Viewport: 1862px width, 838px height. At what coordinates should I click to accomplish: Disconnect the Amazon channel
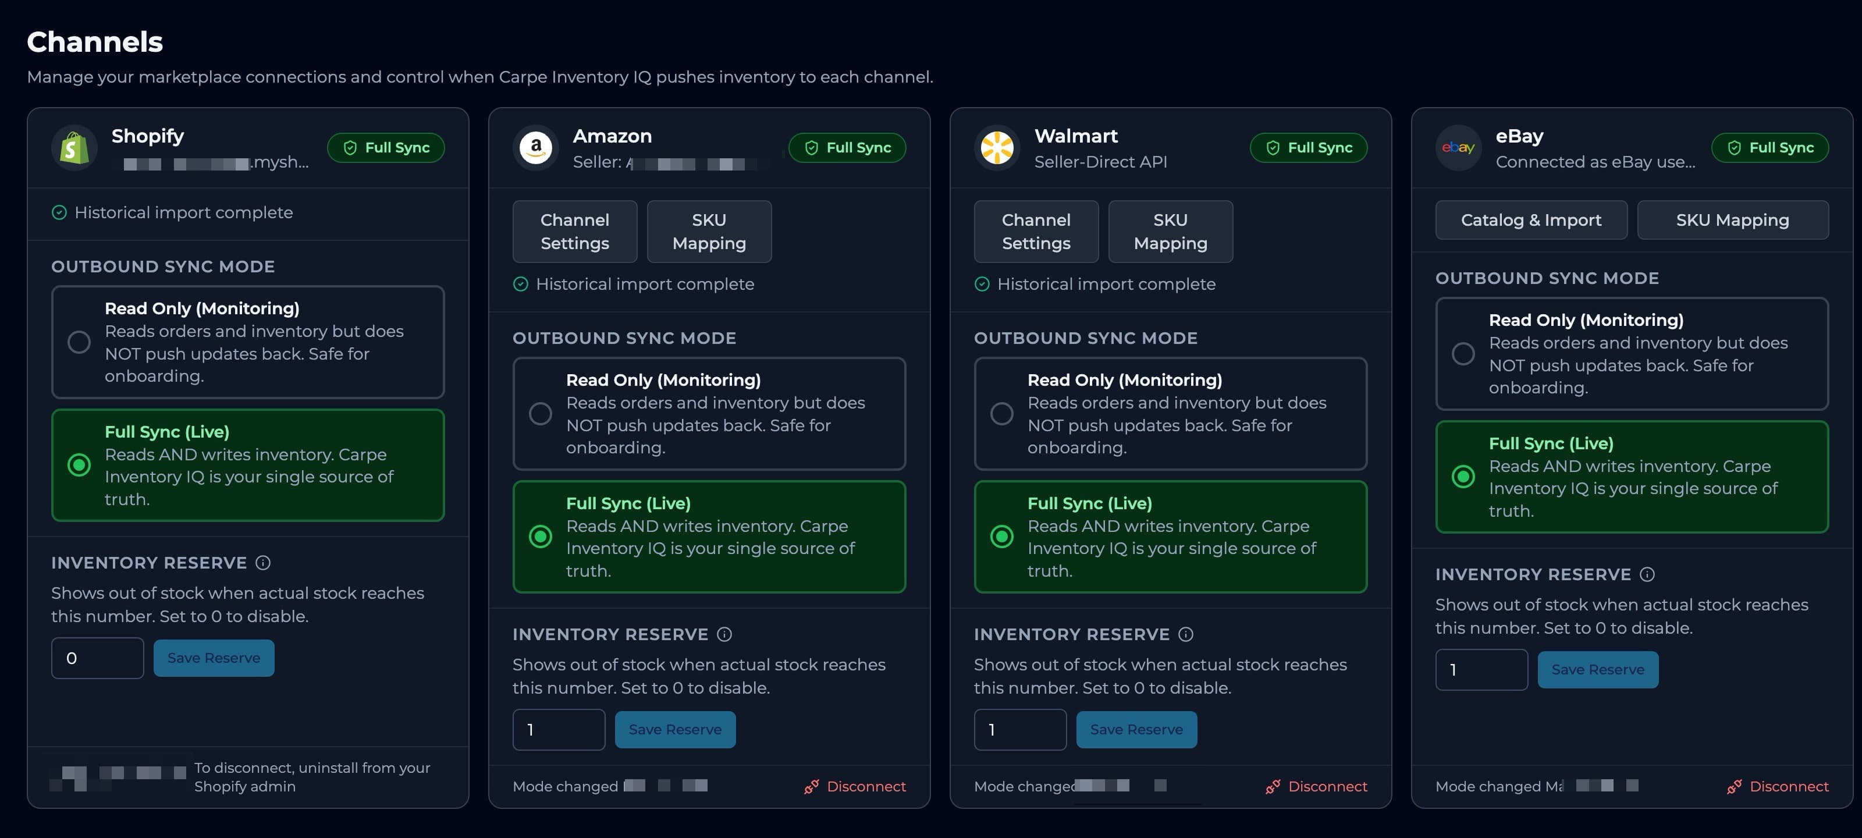(855, 787)
